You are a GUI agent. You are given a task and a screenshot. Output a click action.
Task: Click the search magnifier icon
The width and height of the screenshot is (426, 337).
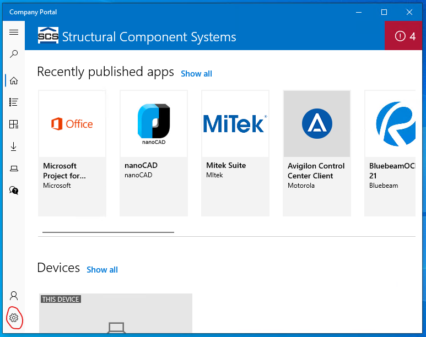[x=14, y=54]
